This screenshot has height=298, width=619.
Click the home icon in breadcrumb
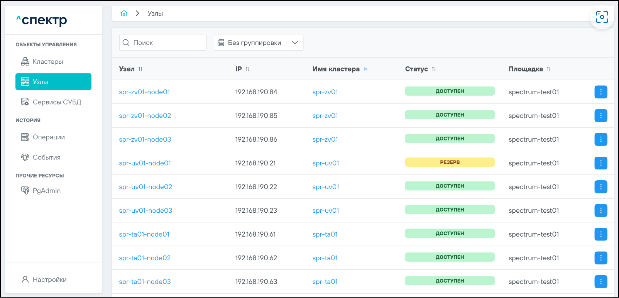point(124,14)
